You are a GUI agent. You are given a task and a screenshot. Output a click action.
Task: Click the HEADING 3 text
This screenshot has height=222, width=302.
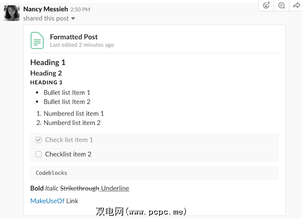(46, 82)
